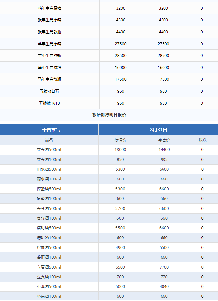Select the 五粮液1618 product name

[49, 103]
